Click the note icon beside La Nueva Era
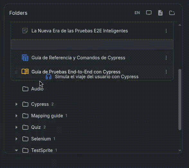Image resolution: width=189 pixels, height=168 pixels. click(25, 31)
